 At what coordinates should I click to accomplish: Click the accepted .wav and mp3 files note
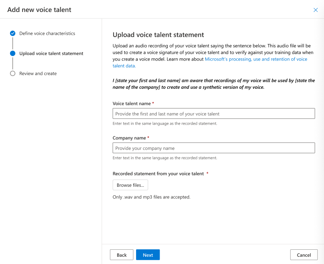pyautogui.click(x=152, y=197)
